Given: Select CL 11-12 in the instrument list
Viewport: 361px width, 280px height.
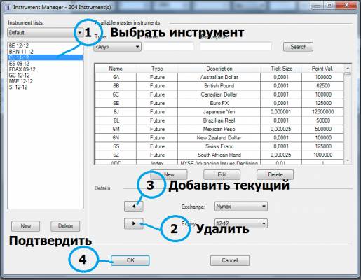Looking at the screenshot, I should 46,57.
